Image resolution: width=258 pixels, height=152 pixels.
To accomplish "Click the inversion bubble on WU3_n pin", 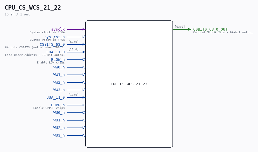I will click(x=84, y=135).
